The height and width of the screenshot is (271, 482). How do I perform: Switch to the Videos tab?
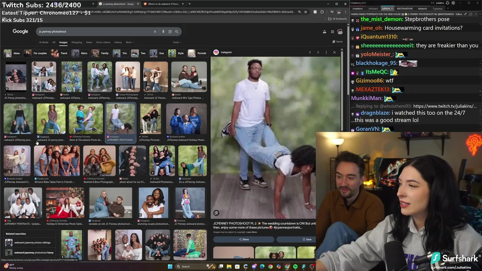(x=118, y=42)
